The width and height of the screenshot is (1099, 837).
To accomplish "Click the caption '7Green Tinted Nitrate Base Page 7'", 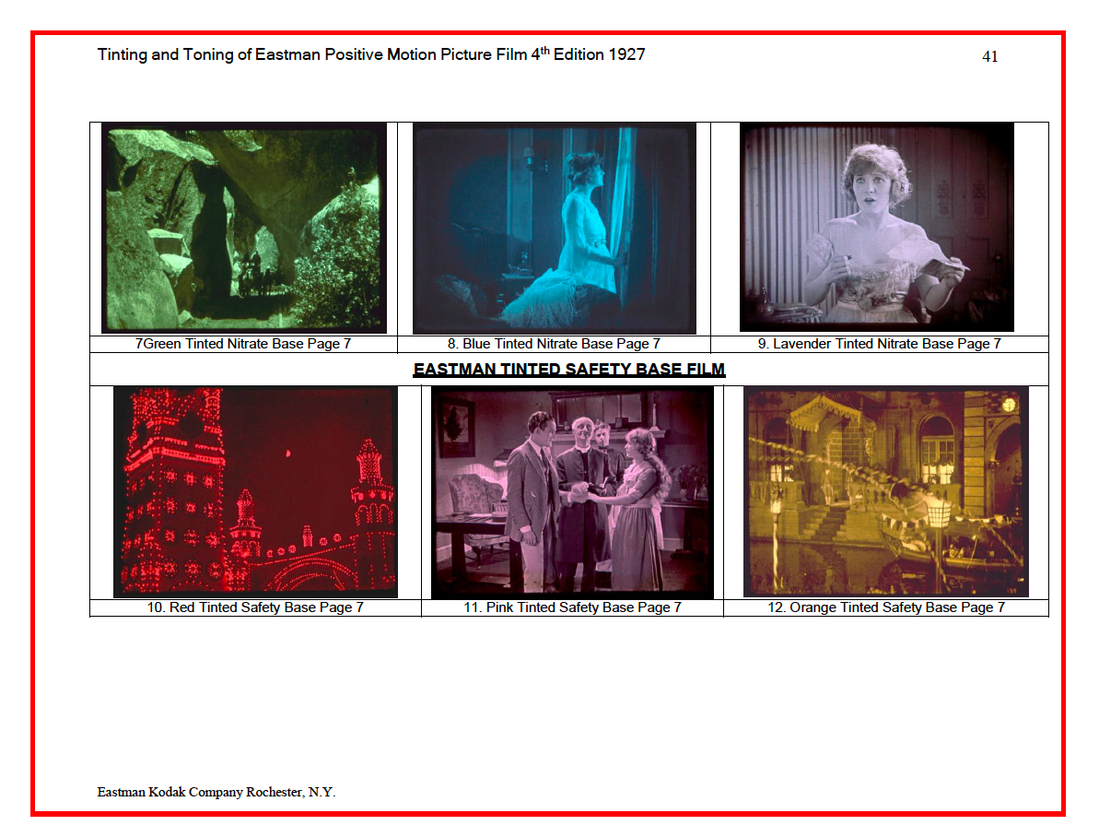I will (x=244, y=343).
